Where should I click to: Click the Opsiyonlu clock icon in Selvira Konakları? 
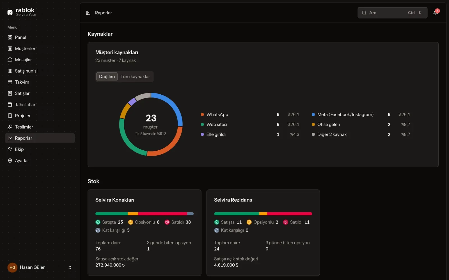[x=130, y=222]
